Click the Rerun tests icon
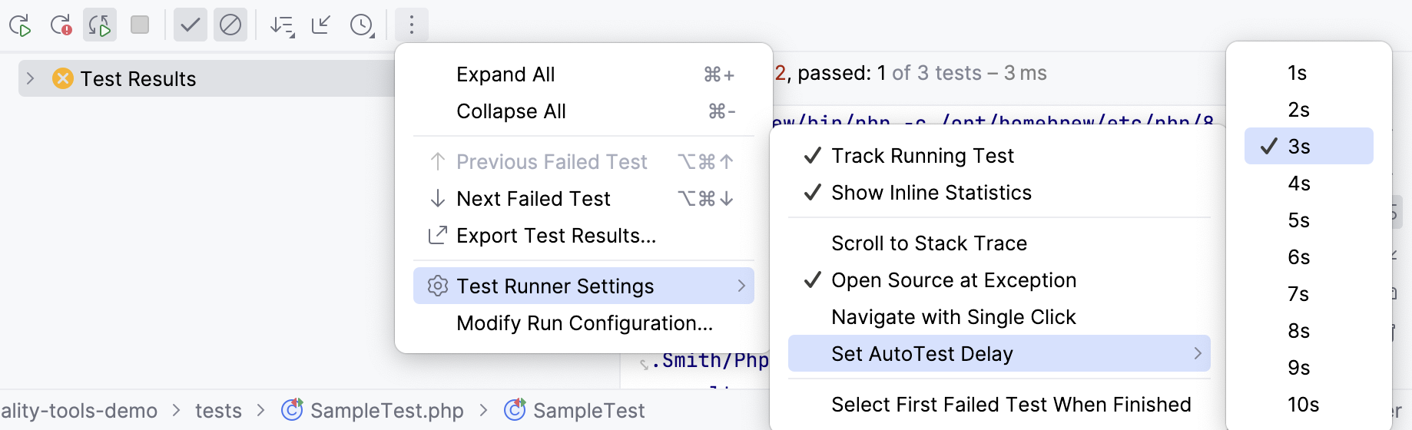 coord(20,25)
